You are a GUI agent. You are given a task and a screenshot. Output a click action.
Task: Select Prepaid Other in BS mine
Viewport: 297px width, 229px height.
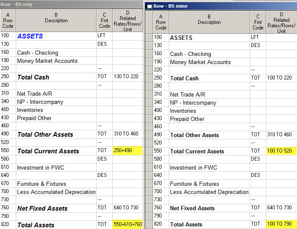[x=187, y=119]
